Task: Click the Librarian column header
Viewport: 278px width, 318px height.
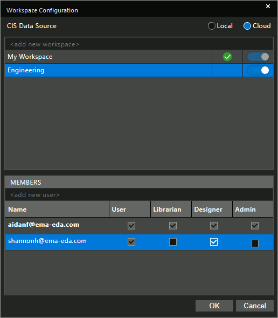Action: point(171,209)
